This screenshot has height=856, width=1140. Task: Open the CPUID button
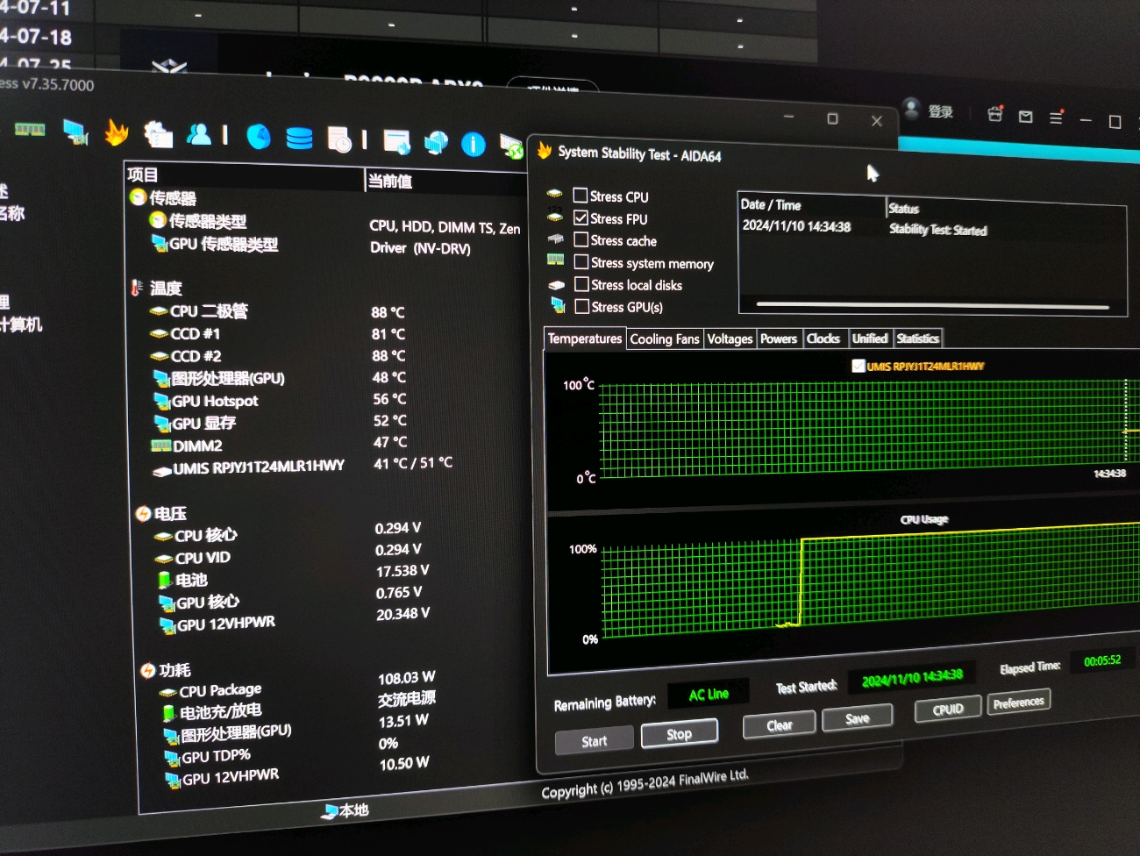pyautogui.click(x=948, y=710)
